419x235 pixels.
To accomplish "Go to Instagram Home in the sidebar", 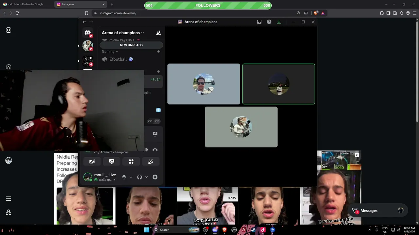I will click(x=9, y=67).
